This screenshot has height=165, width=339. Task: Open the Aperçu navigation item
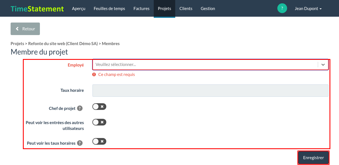[79, 9]
